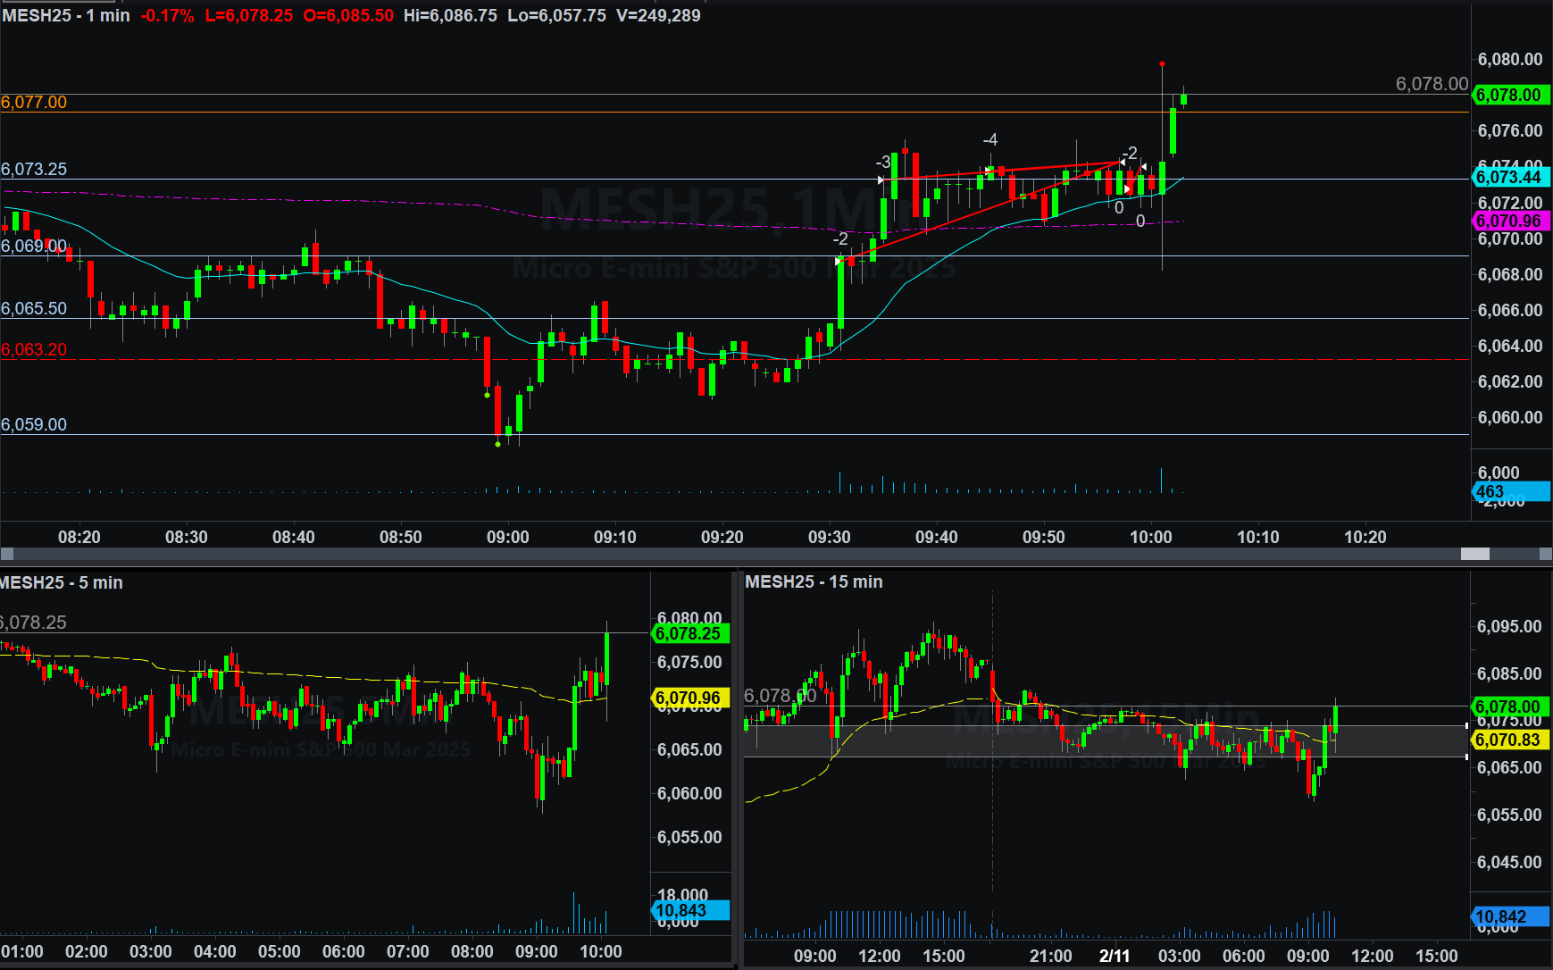Click the "Hi=6,086.75" high value in the header
Screen dimensions: 1553x970
[x=450, y=15]
